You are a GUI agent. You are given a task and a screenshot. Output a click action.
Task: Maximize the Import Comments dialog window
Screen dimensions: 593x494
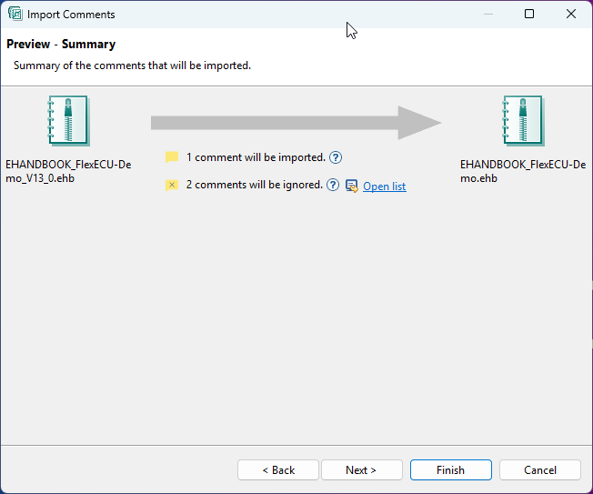click(529, 15)
